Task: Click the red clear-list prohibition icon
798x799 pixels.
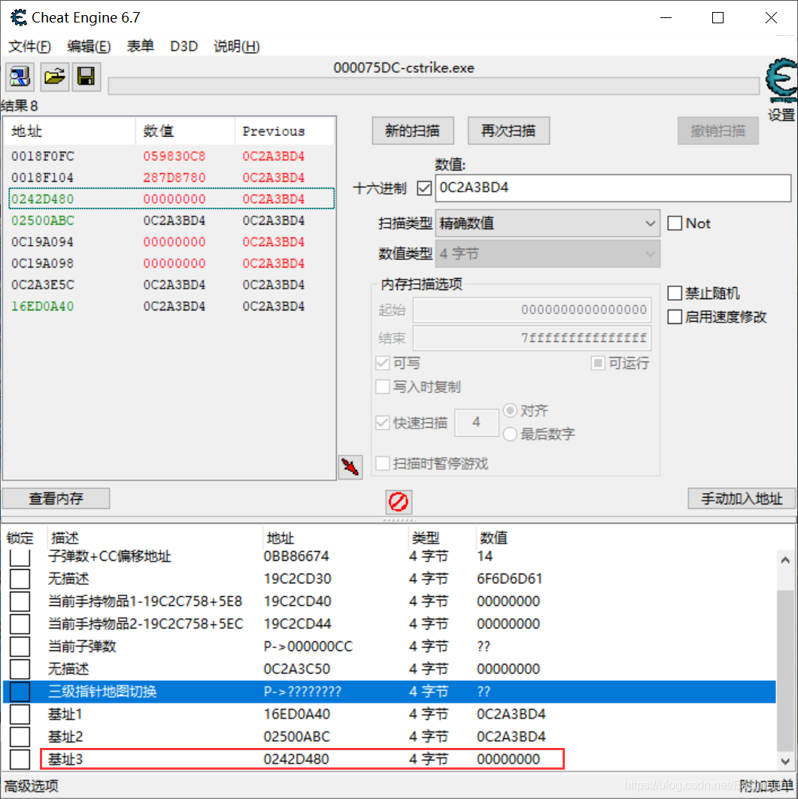Action: 398,501
